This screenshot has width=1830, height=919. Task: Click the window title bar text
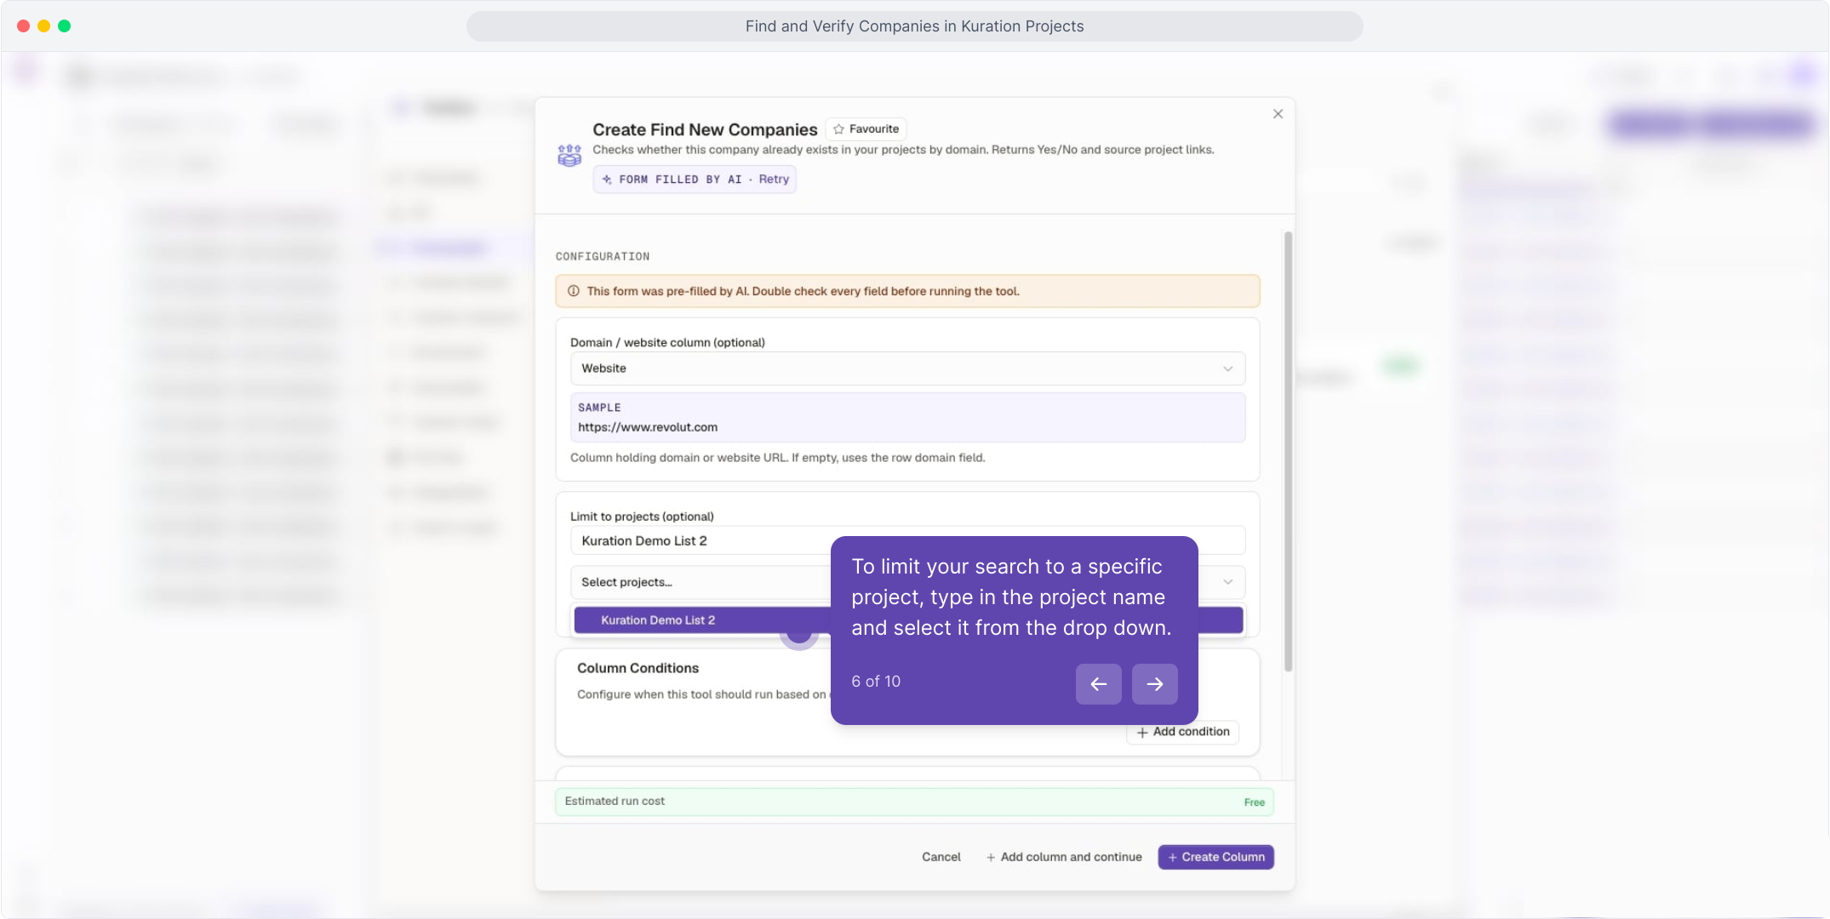point(914,26)
